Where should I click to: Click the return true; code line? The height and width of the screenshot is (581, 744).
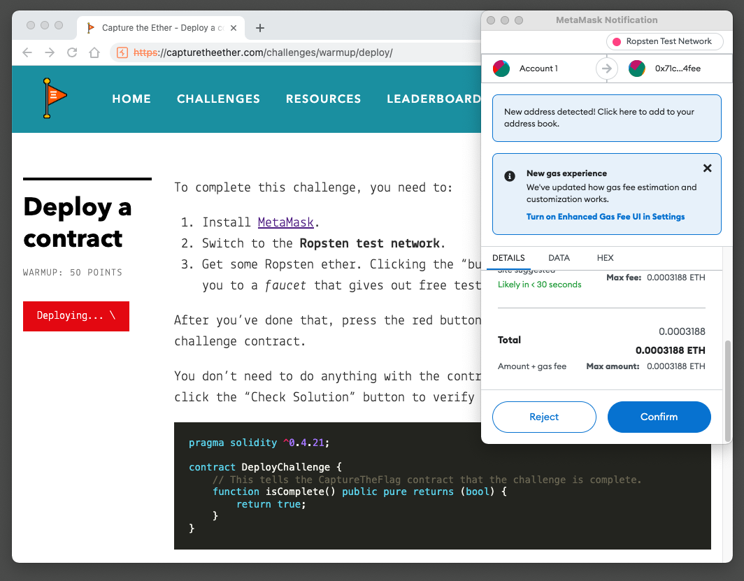point(271,504)
